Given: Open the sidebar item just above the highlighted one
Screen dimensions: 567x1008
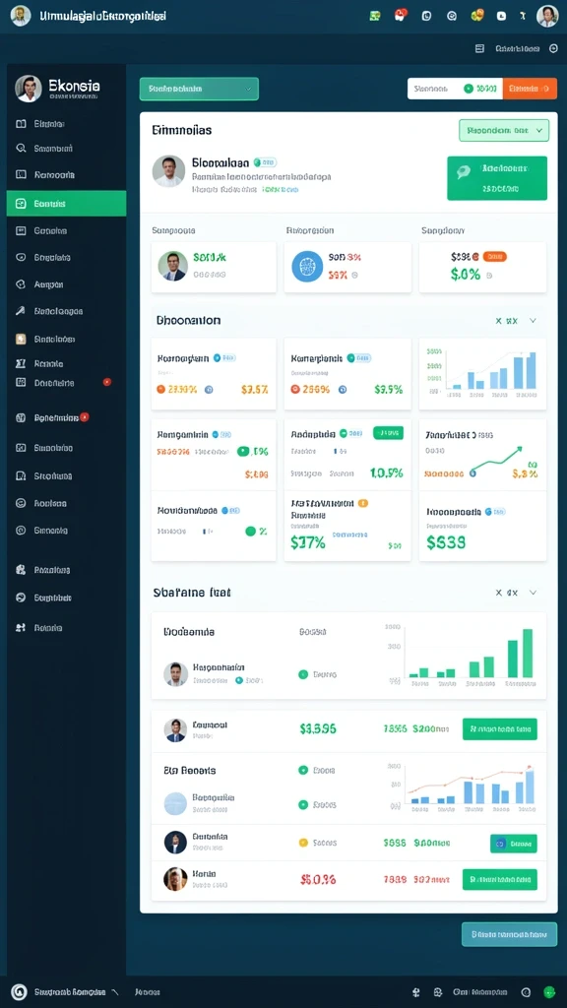Looking at the screenshot, I should [66, 174].
